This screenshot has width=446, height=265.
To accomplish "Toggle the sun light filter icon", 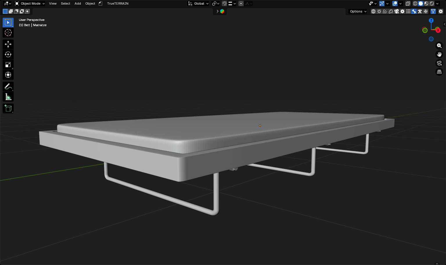I will pos(379,11).
